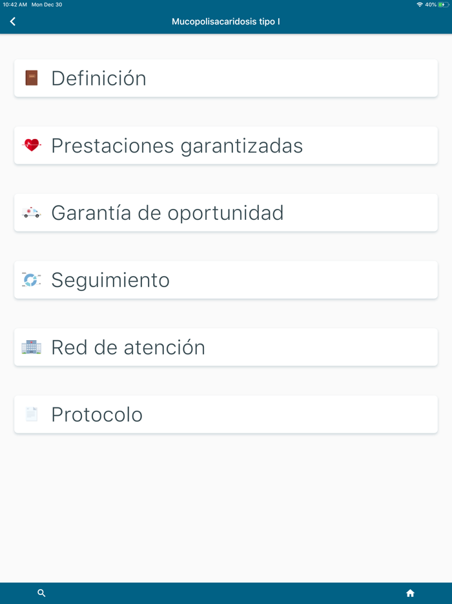This screenshot has width=452, height=604.
Task: Go to home via bottom bar
Action: tap(410, 593)
